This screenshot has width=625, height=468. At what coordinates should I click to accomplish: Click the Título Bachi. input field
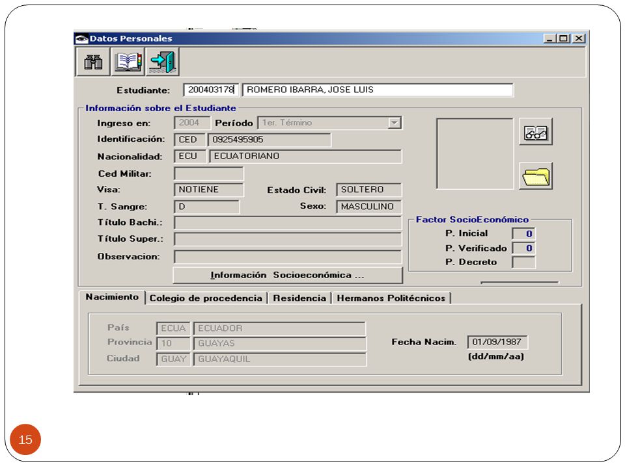click(287, 223)
